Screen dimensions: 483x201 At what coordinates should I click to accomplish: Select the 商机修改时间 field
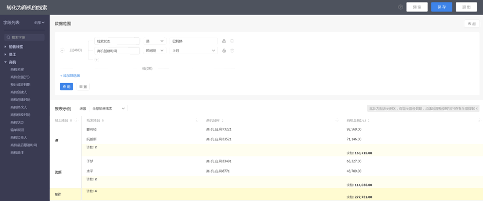point(20,115)
